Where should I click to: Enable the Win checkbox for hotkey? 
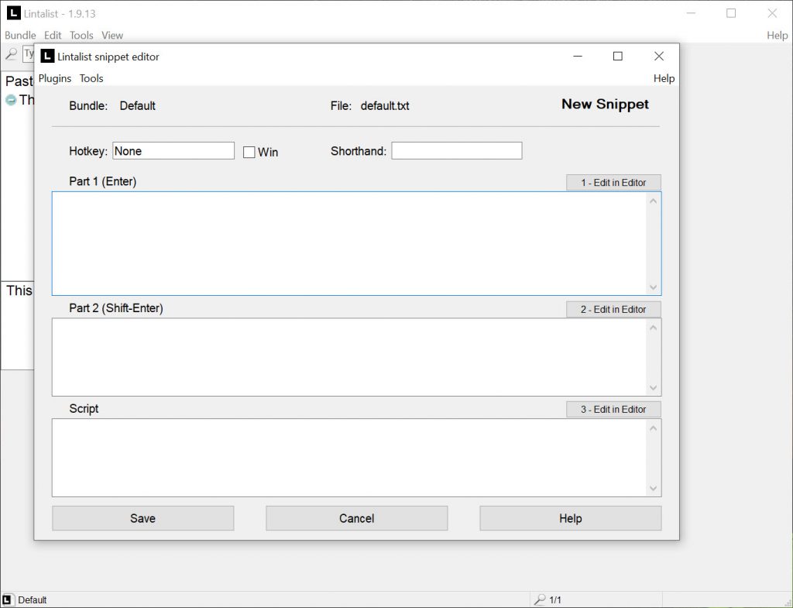[x=249, y=153]
